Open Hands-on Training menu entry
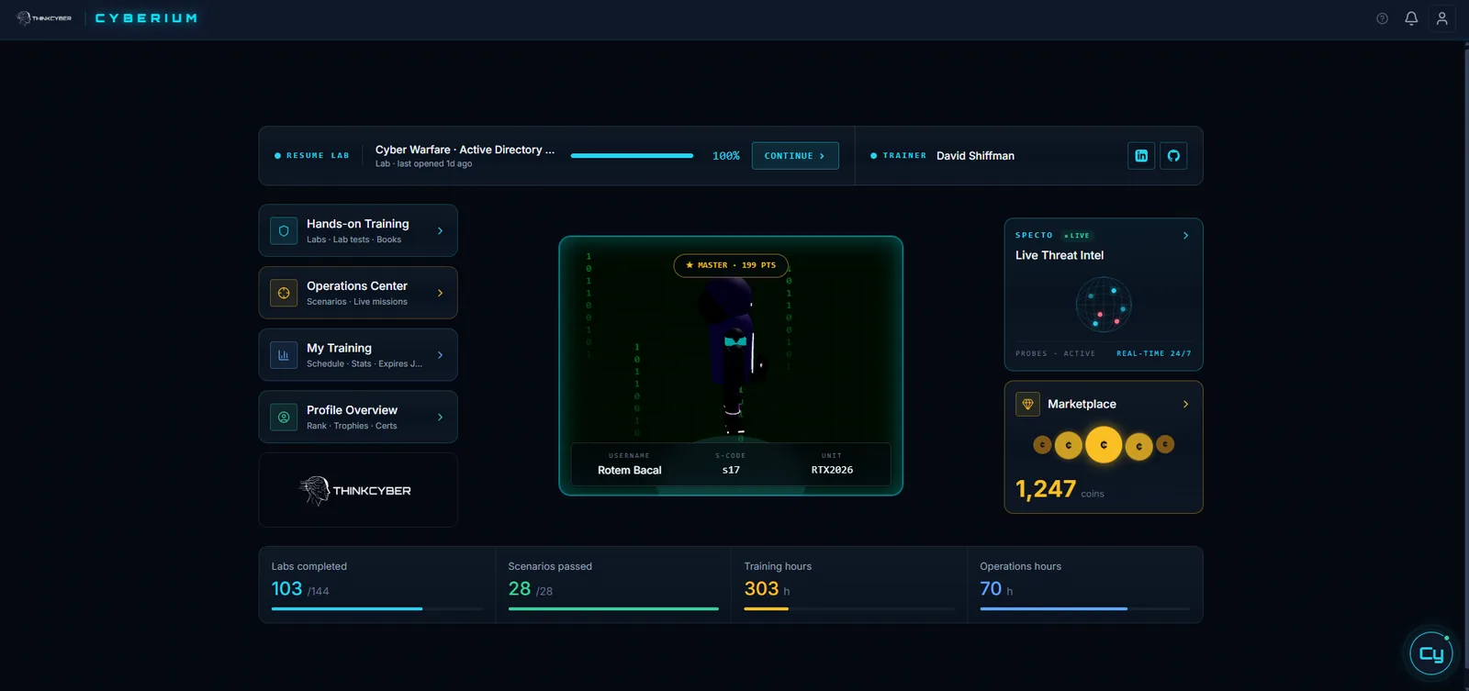Screen dimensions: 1469x691 pos(358,230)
